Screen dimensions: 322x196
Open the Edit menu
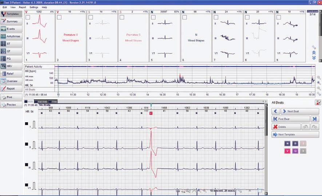point(4,7)
